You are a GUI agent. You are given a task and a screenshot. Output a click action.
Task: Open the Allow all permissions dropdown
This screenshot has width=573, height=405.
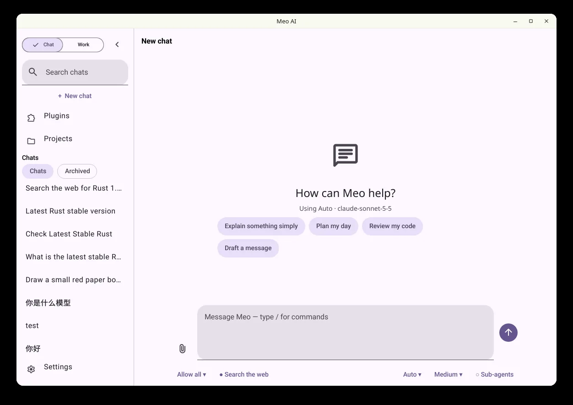coord(191,374)
